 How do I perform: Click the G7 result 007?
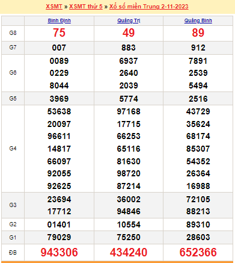pyautogui.click(x=59, y=48)
